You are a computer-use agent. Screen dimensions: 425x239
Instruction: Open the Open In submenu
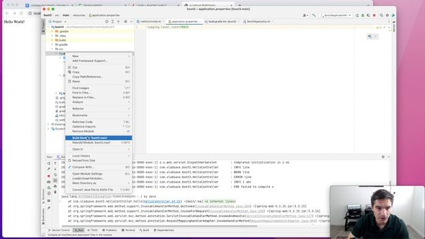click(99, 149)
